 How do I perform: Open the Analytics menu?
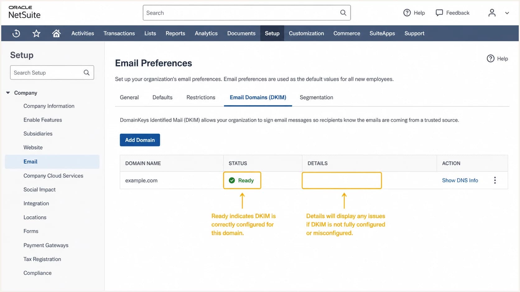tap(206, 33)
